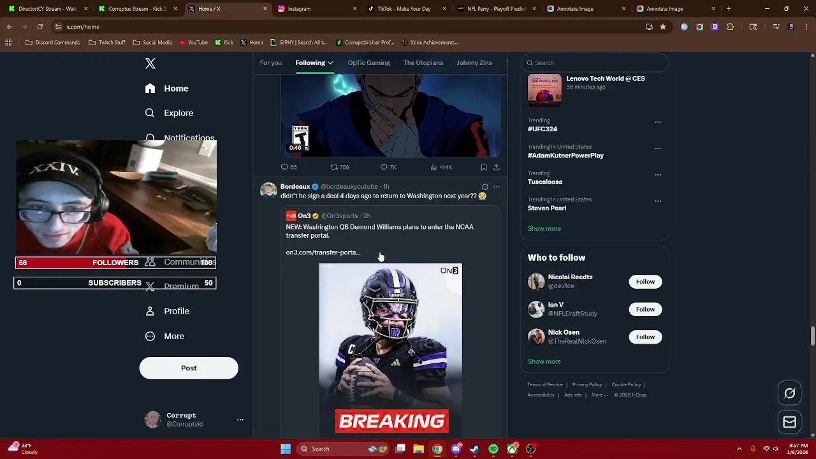The height and width of the screenshot is (459, 816).
Task: Open Privacy Policy link
Action: (587, 384)
